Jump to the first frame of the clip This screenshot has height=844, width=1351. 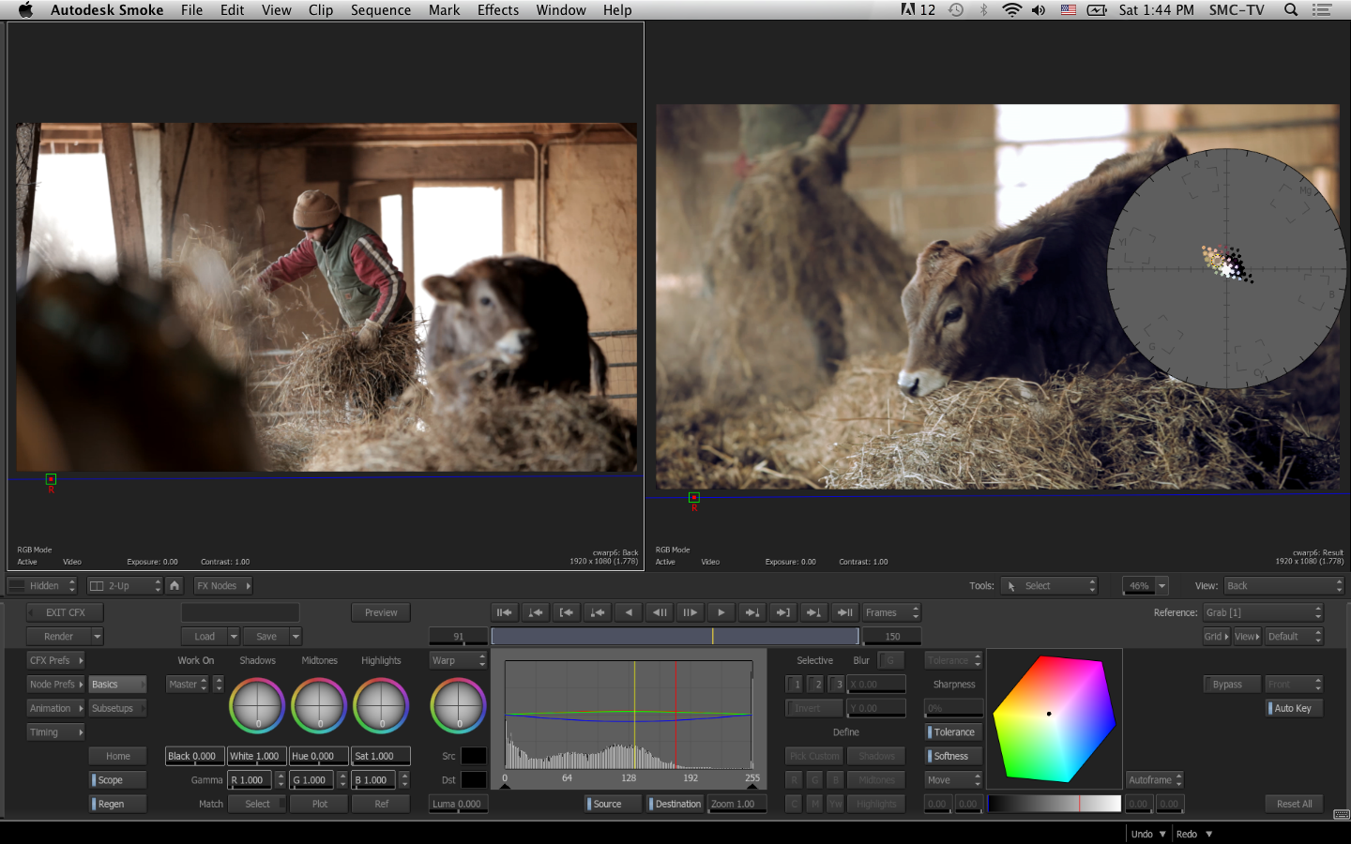(x=505, y=612)
